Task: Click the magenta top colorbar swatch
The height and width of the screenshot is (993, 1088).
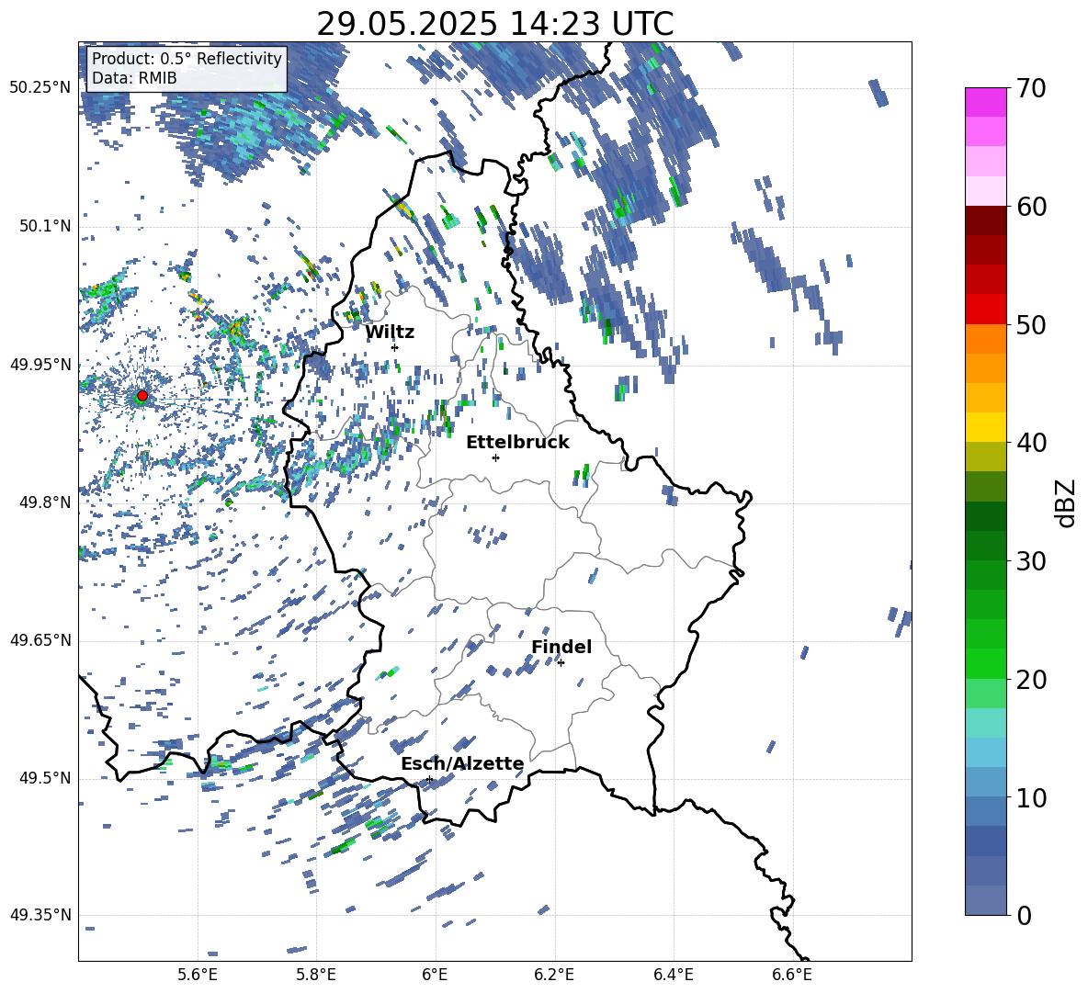Action: pyautogui.click(x=986, y=102)
